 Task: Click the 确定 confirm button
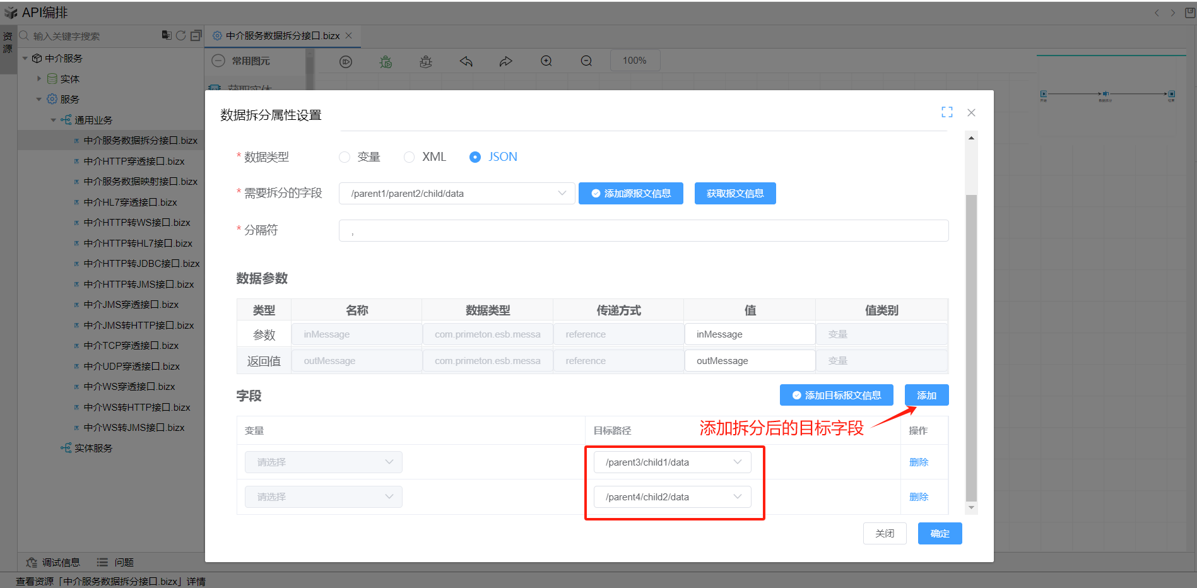940,534
